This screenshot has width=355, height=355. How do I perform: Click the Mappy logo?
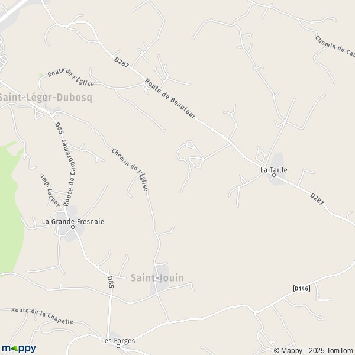pyautogui.click(x=19, y=348)
